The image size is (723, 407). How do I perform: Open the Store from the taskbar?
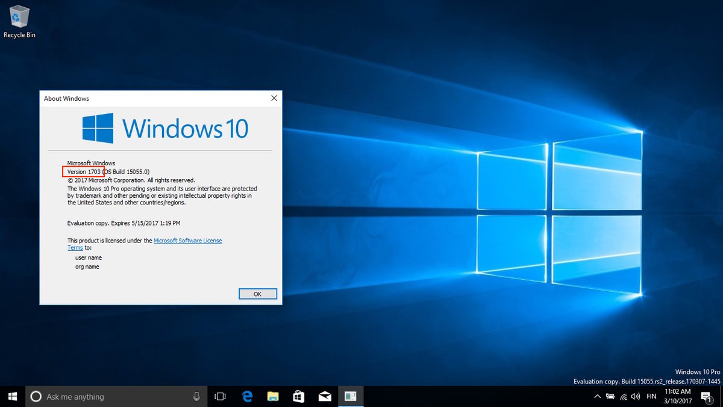299,396
